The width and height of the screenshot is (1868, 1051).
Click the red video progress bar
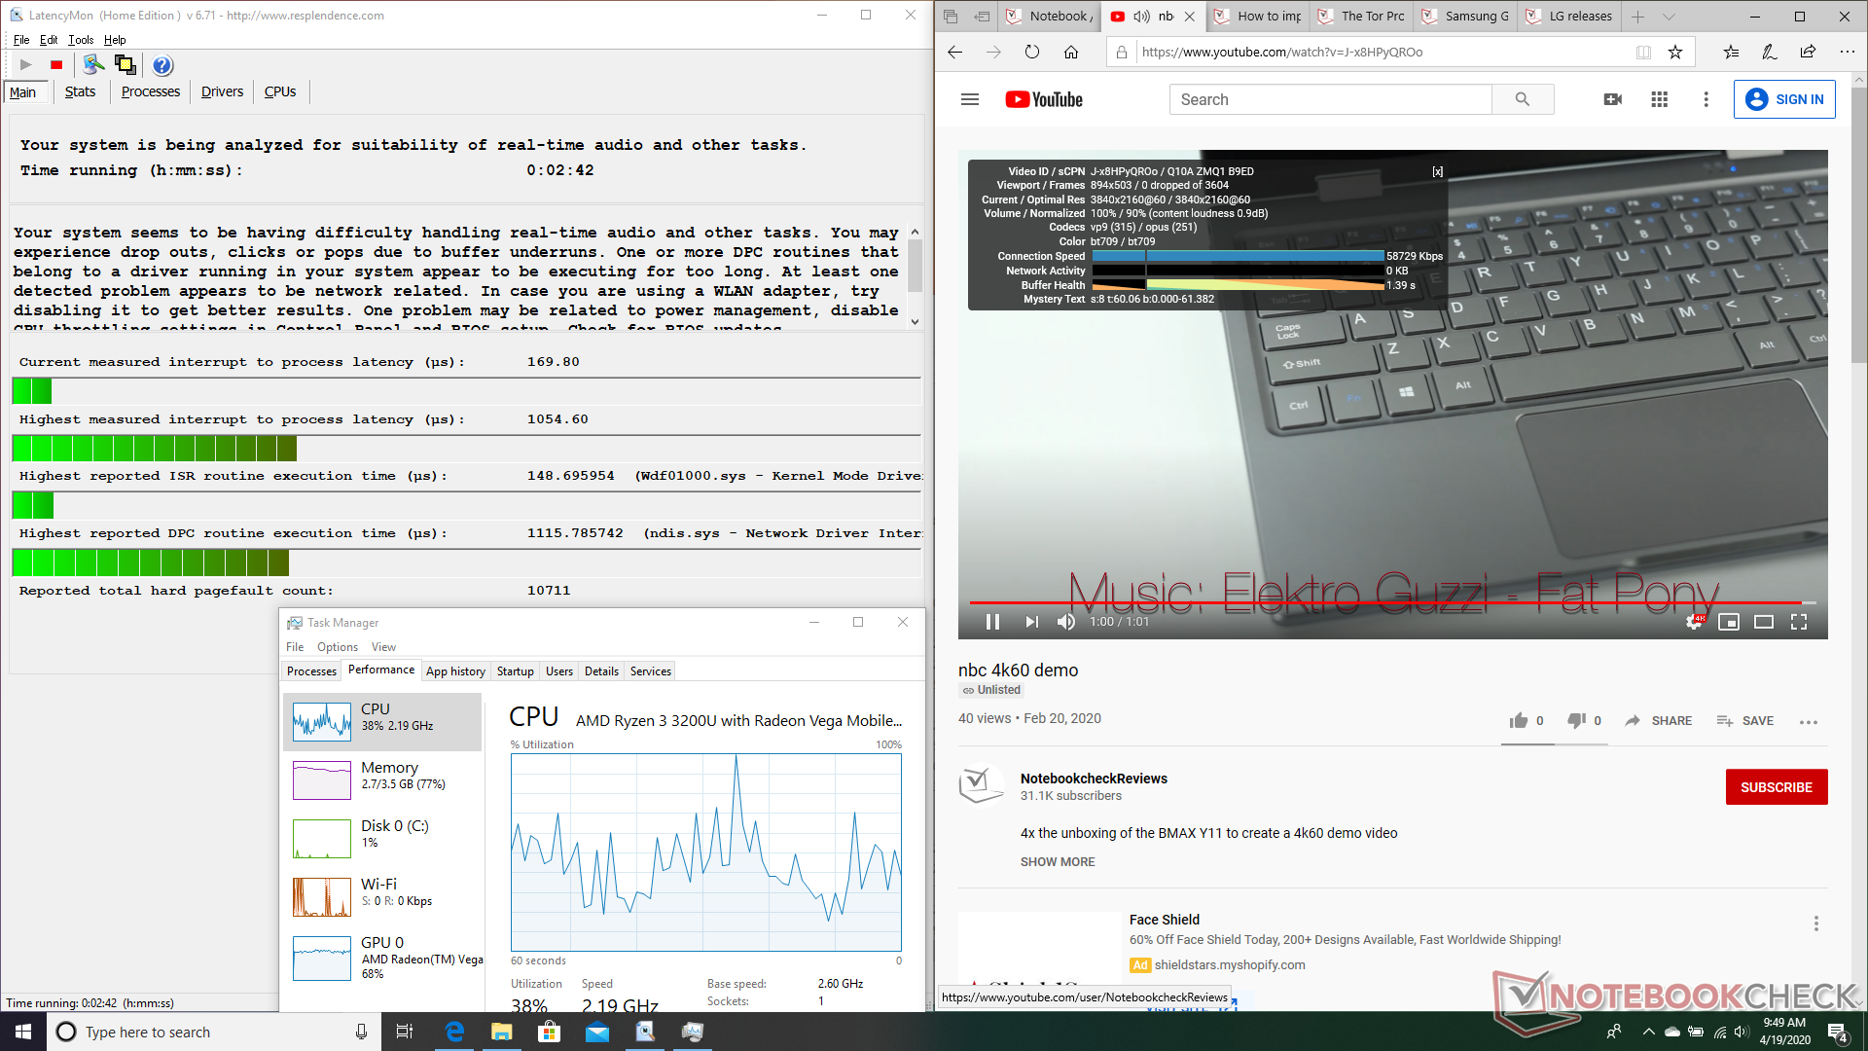coord(1362,603)
